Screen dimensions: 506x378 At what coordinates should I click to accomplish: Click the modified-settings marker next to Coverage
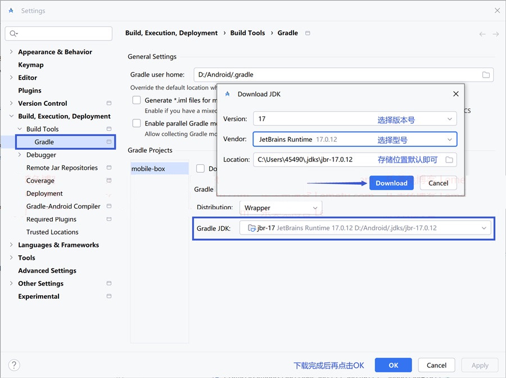[x=110, y=181]
